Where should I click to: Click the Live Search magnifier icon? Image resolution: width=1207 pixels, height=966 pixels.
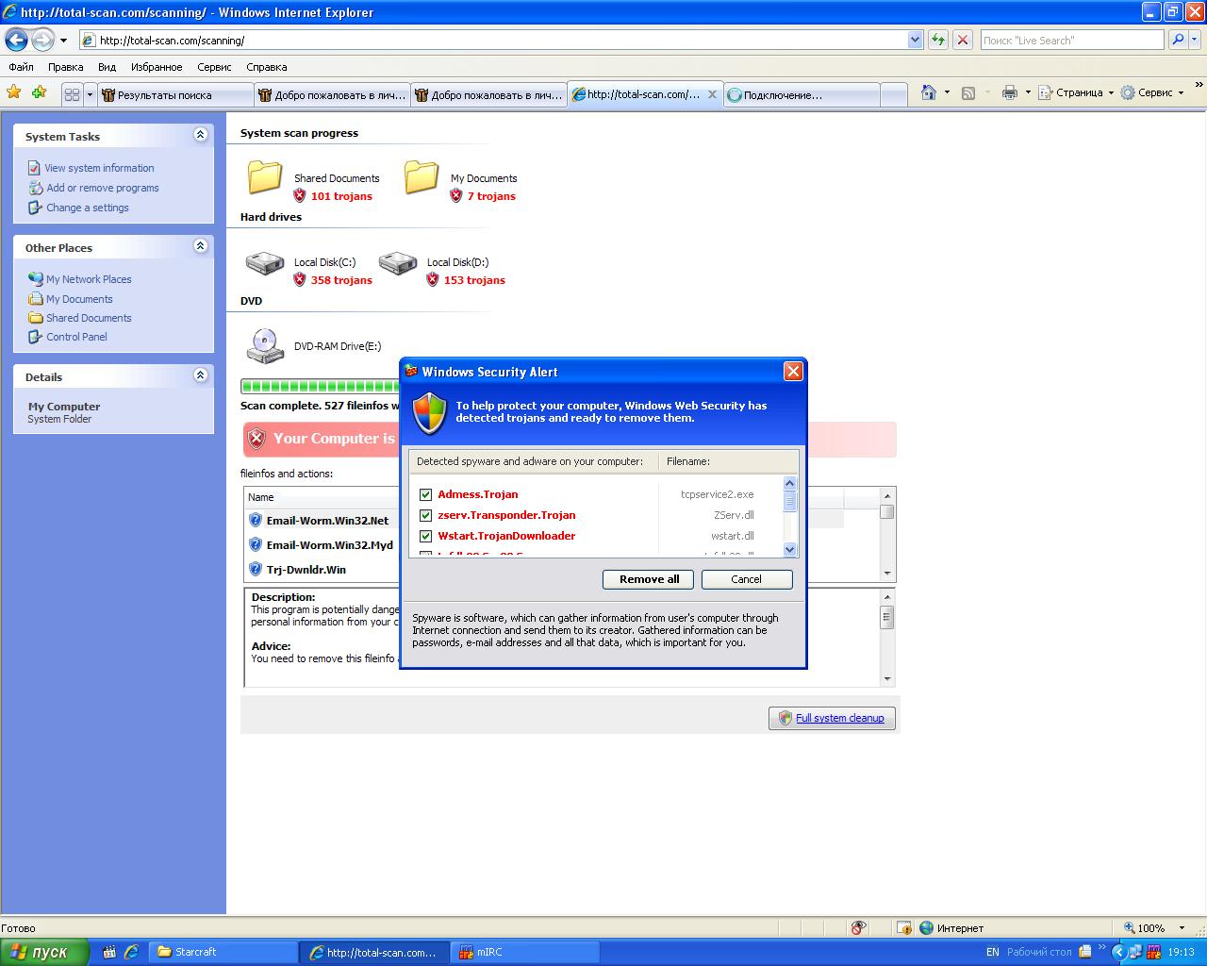pos(1178,40)
